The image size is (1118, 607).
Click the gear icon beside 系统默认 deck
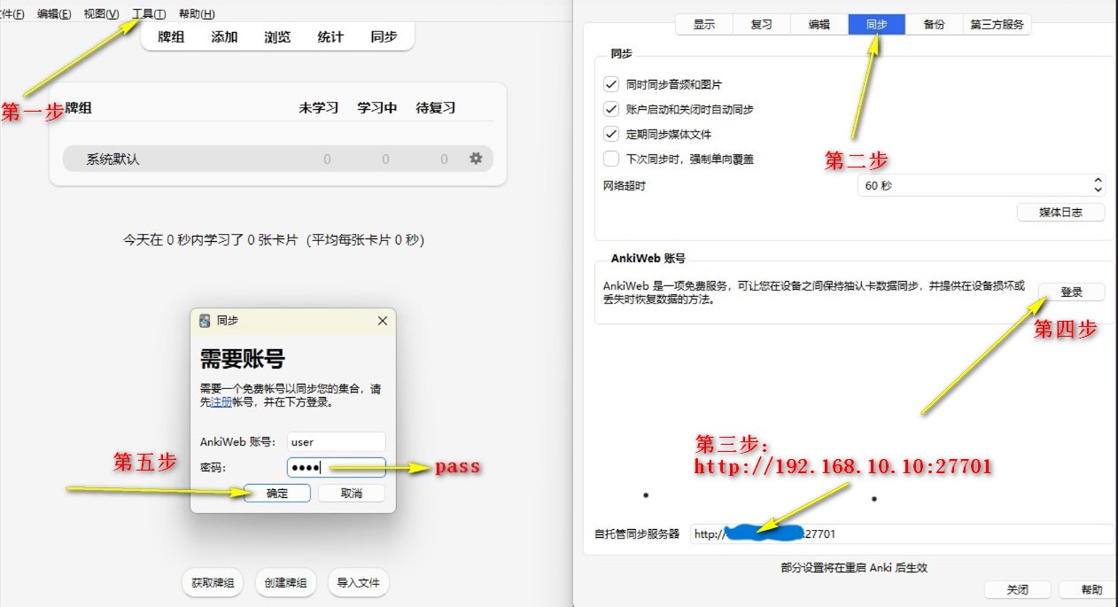(476, 159)
